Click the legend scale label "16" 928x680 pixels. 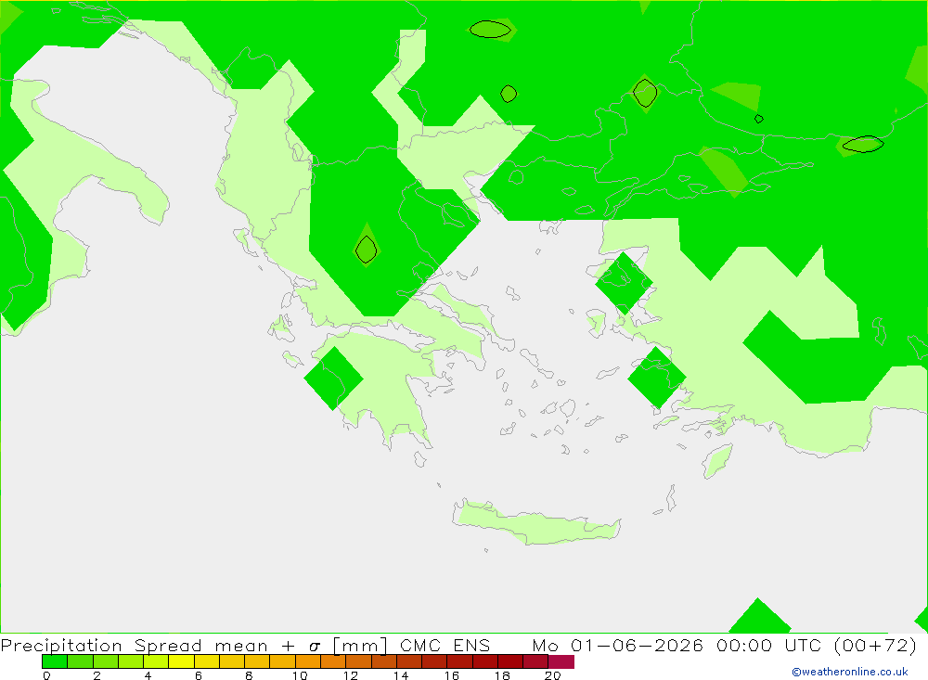pyautogui.click(x=452, y=675)
